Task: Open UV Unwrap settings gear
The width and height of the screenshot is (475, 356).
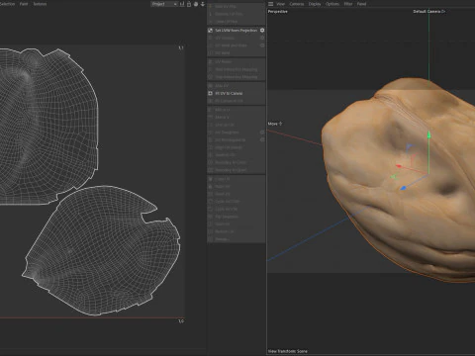Action: pyautogui.click(x=262, y=38)
